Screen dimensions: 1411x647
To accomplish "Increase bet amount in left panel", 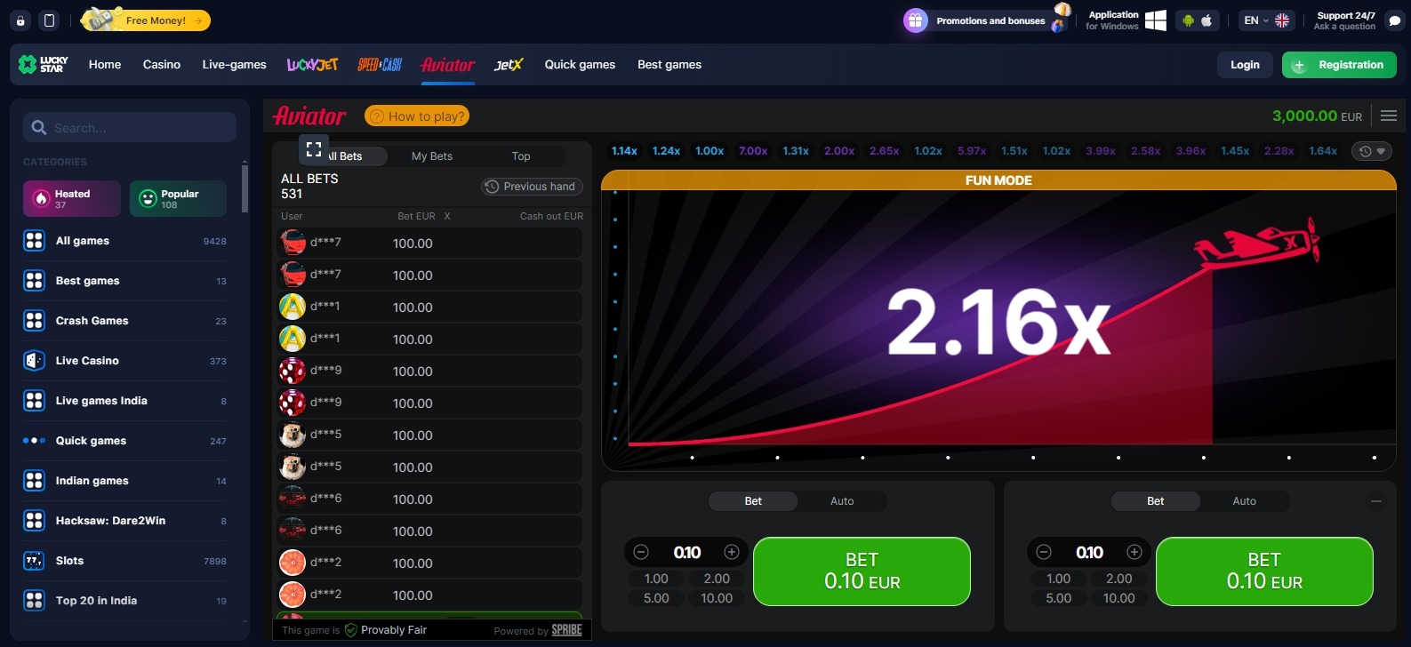I will (x=732, y=552).
